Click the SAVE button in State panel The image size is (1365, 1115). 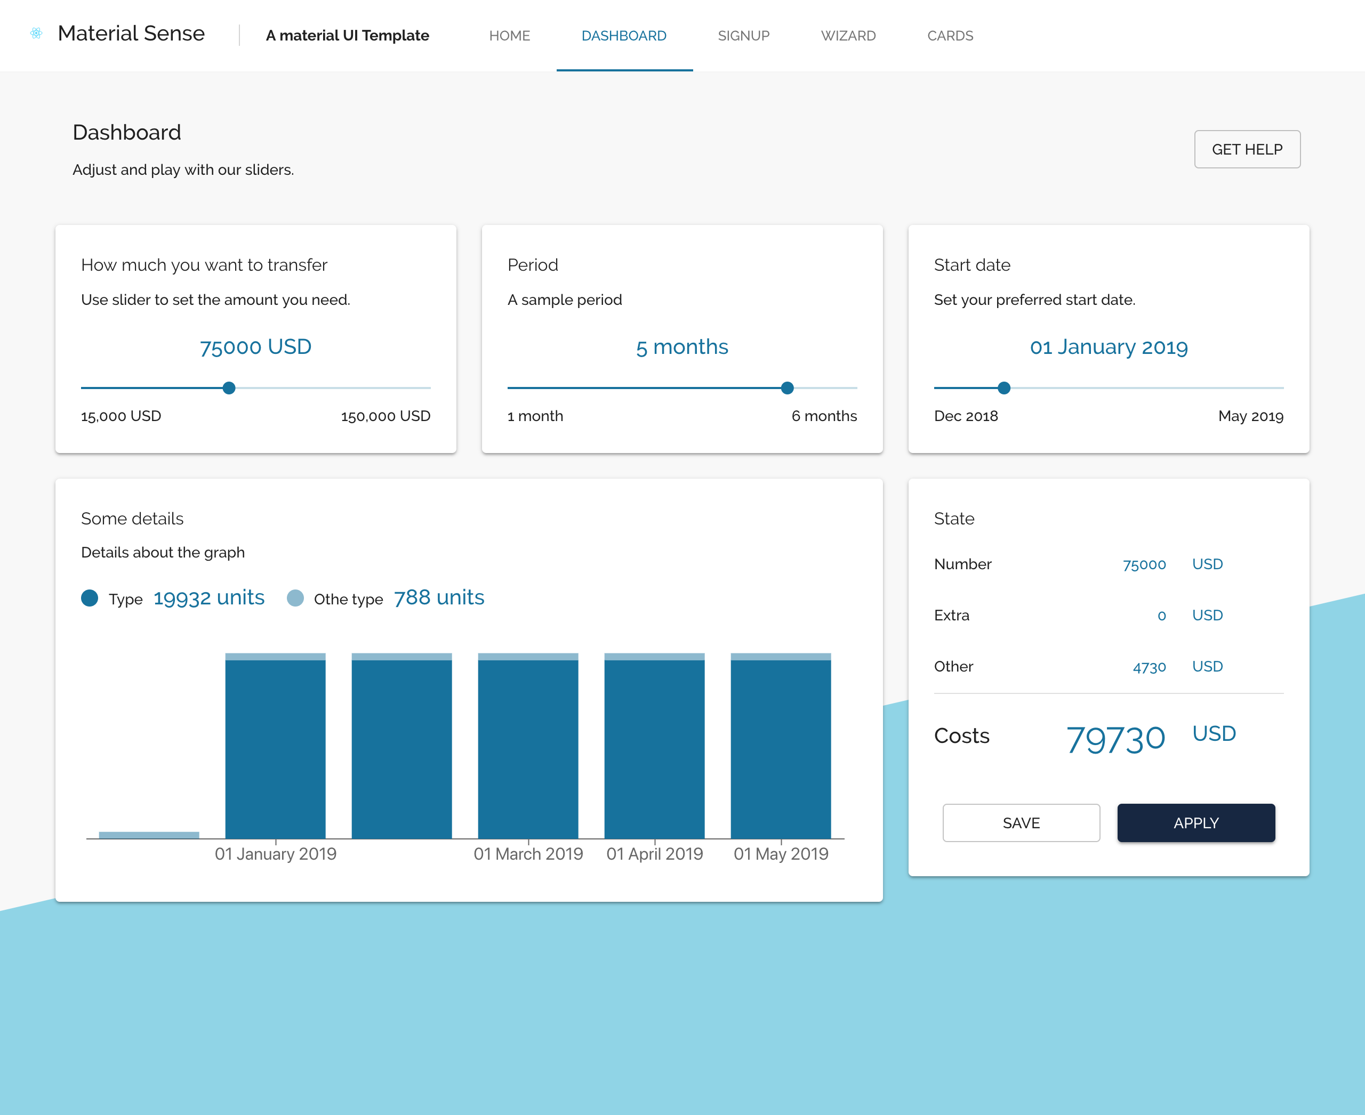click(x=1021, y=822)
